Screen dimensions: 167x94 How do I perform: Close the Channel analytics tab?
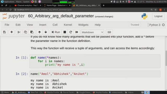(40, 5)
